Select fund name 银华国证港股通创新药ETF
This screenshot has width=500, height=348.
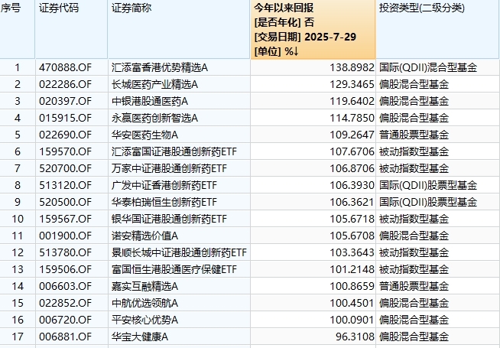point(169,220)
